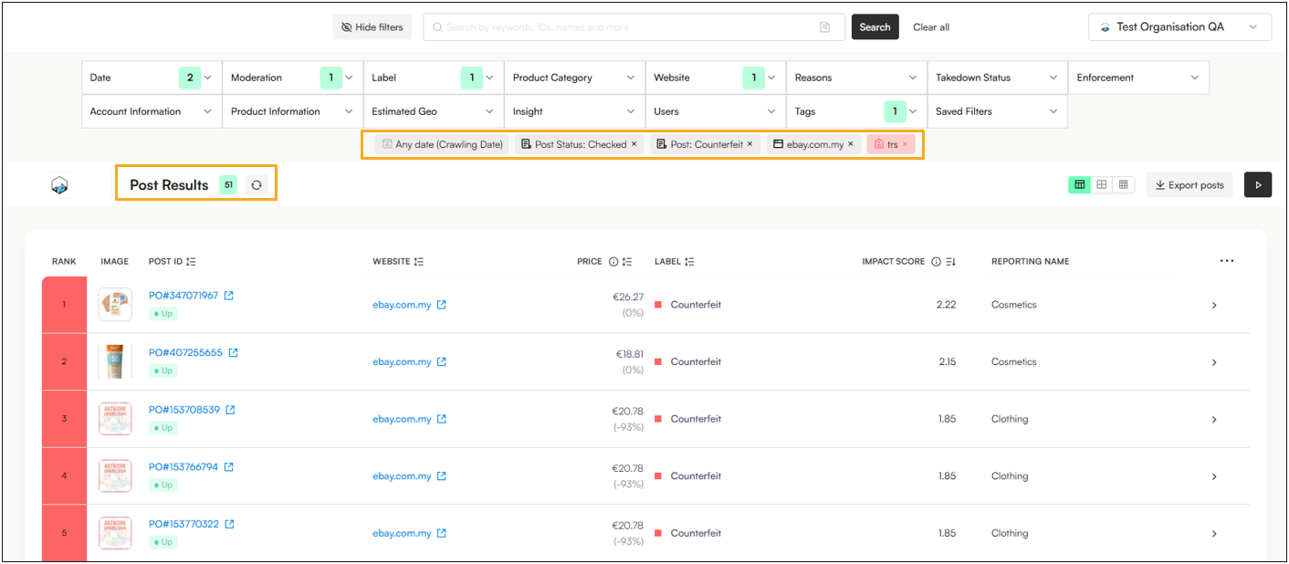1289x564 pixels.
Task: Open the Users filter dropdown
Action: [x=716, y=111]
